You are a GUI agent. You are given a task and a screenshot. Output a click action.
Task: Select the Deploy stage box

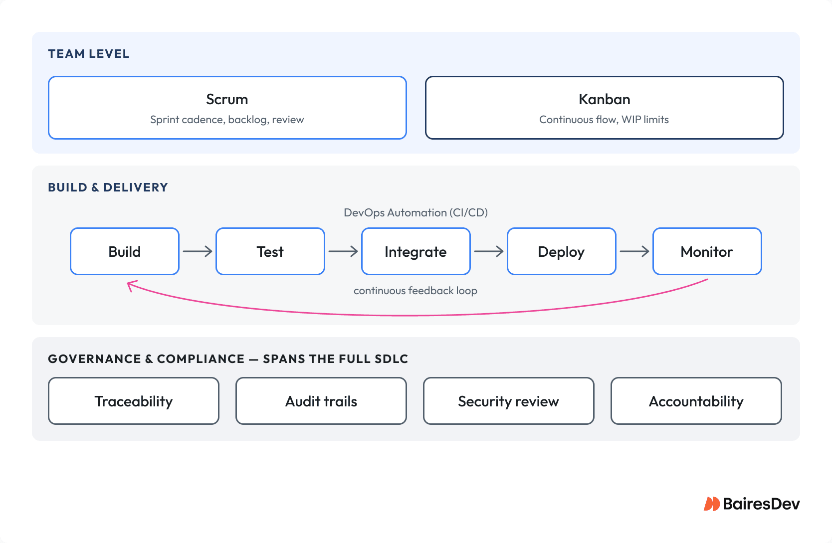coord(562,251)
